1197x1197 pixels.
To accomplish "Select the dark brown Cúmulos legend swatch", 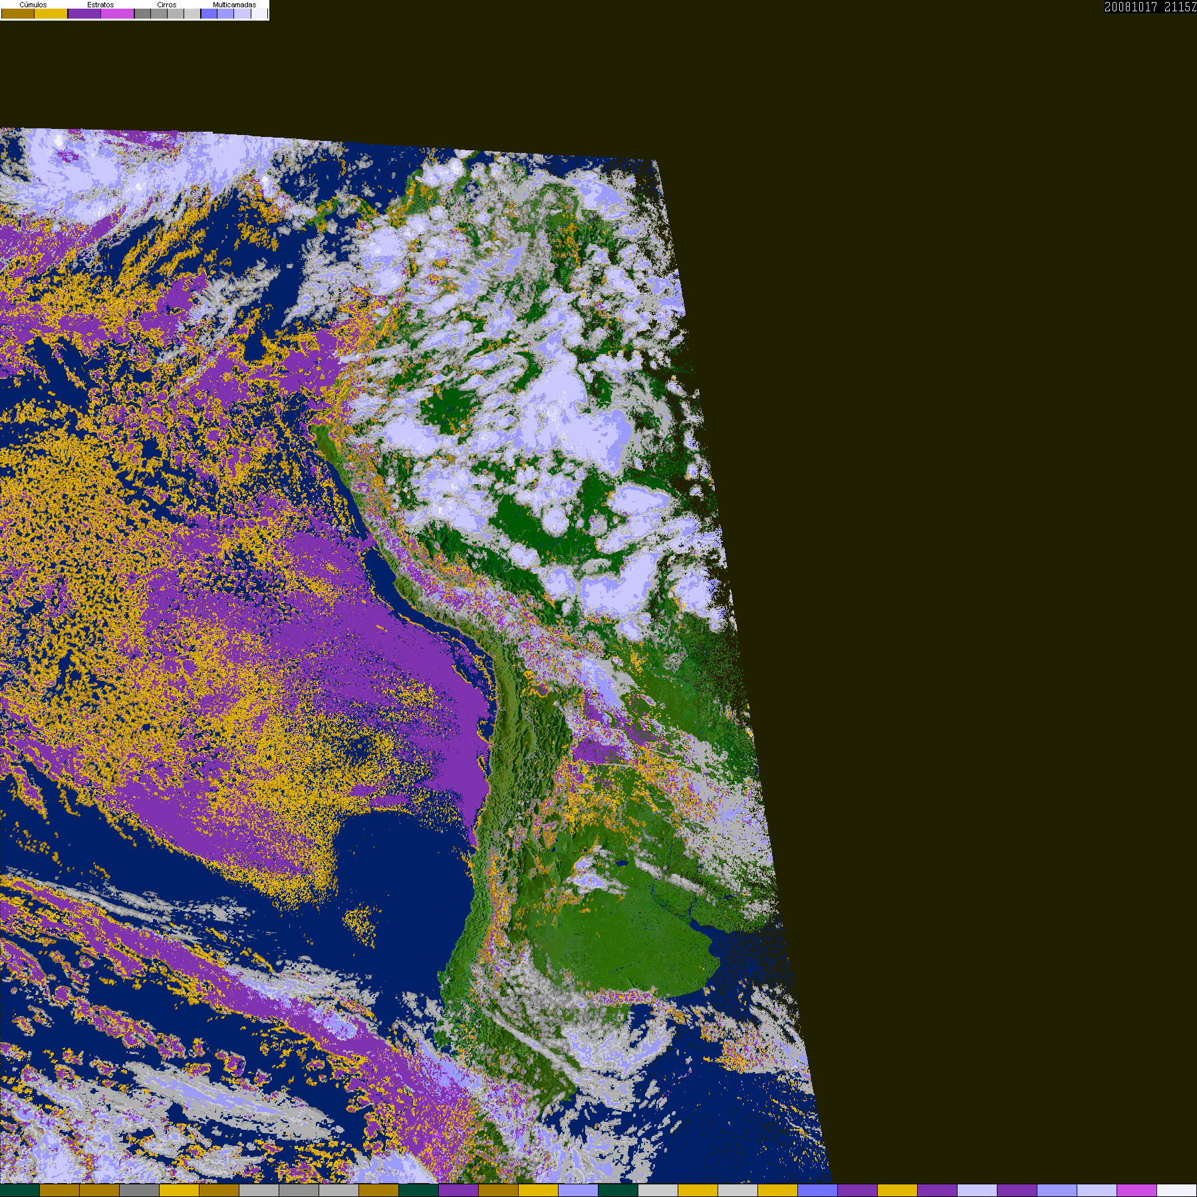I will pyautogui.click(x=18, y=13).
